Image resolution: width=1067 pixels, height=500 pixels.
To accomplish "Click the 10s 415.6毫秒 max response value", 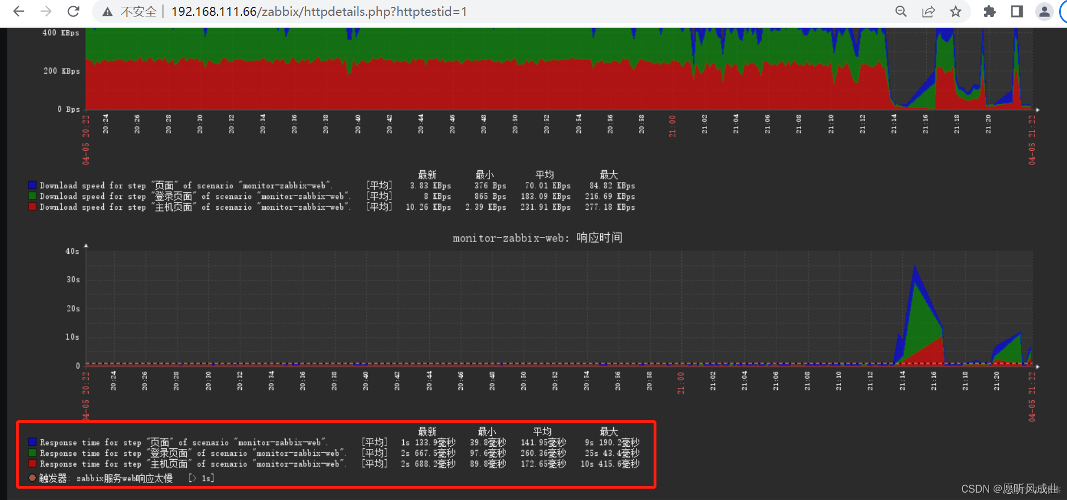I will coord(610,464).
